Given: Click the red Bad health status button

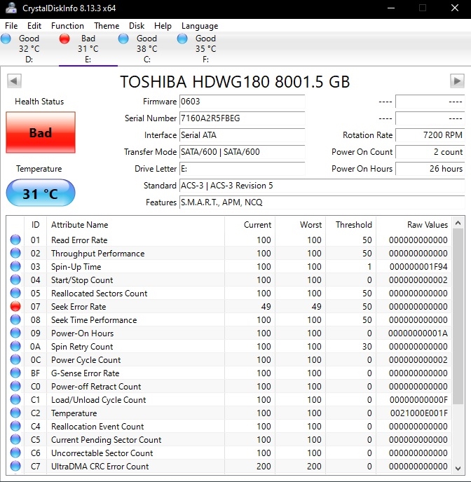Looking at the screenshot, I should click(x=41, y=132).
